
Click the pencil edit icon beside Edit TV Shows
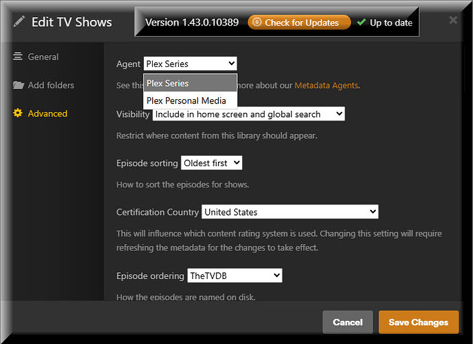pyautogui.click(x=19, y=22)
